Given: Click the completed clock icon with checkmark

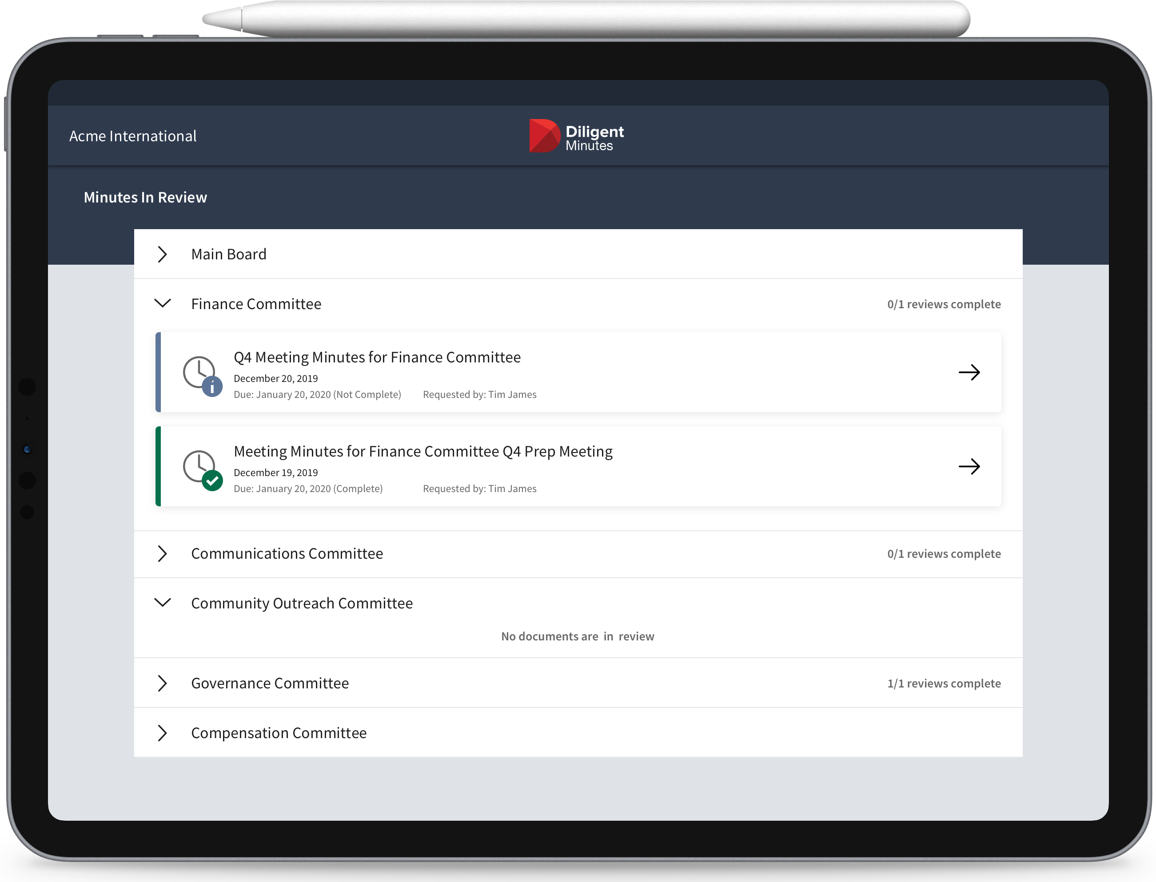Looking at the screenshot, I should click(202, 470).
